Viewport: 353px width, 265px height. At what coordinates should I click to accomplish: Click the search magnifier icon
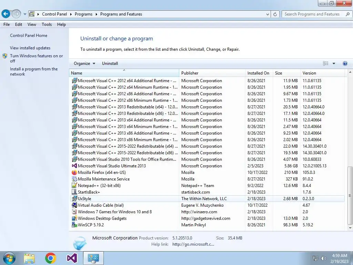(x=347, y=14)
